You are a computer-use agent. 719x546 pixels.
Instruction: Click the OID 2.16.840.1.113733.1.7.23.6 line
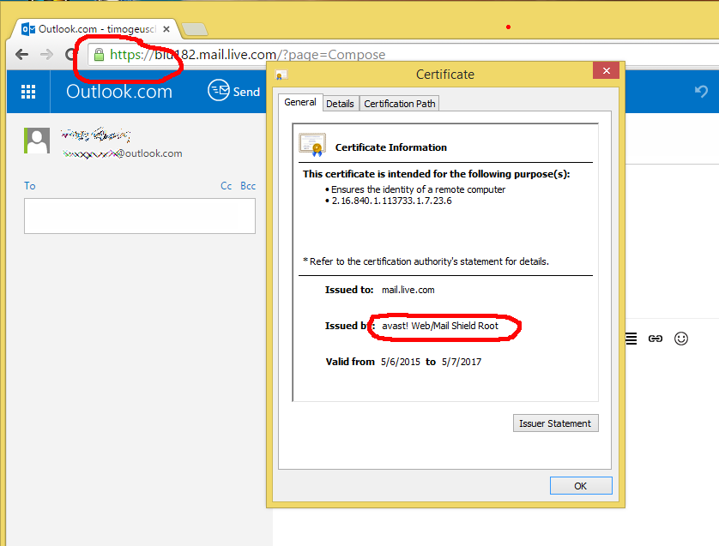tap(391, 201)
